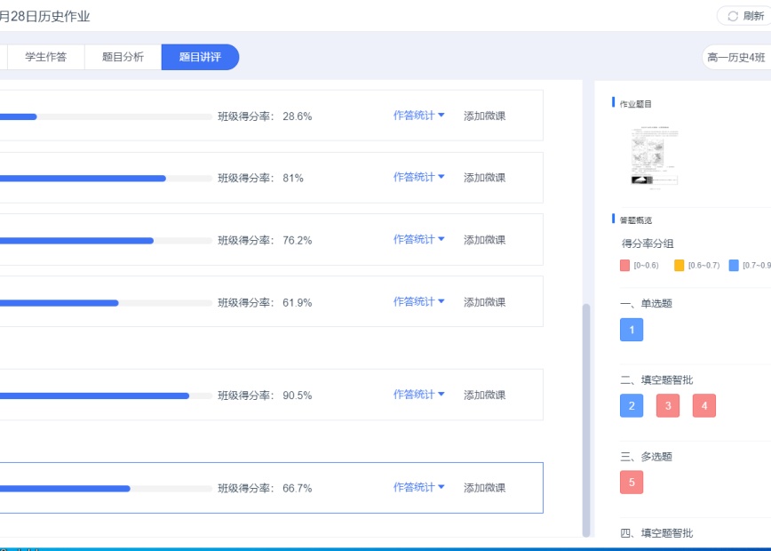Expand 作答统计 for the 28.6% question
The width and height of the screenshot is (771, 551).
[x=418, y=116]
